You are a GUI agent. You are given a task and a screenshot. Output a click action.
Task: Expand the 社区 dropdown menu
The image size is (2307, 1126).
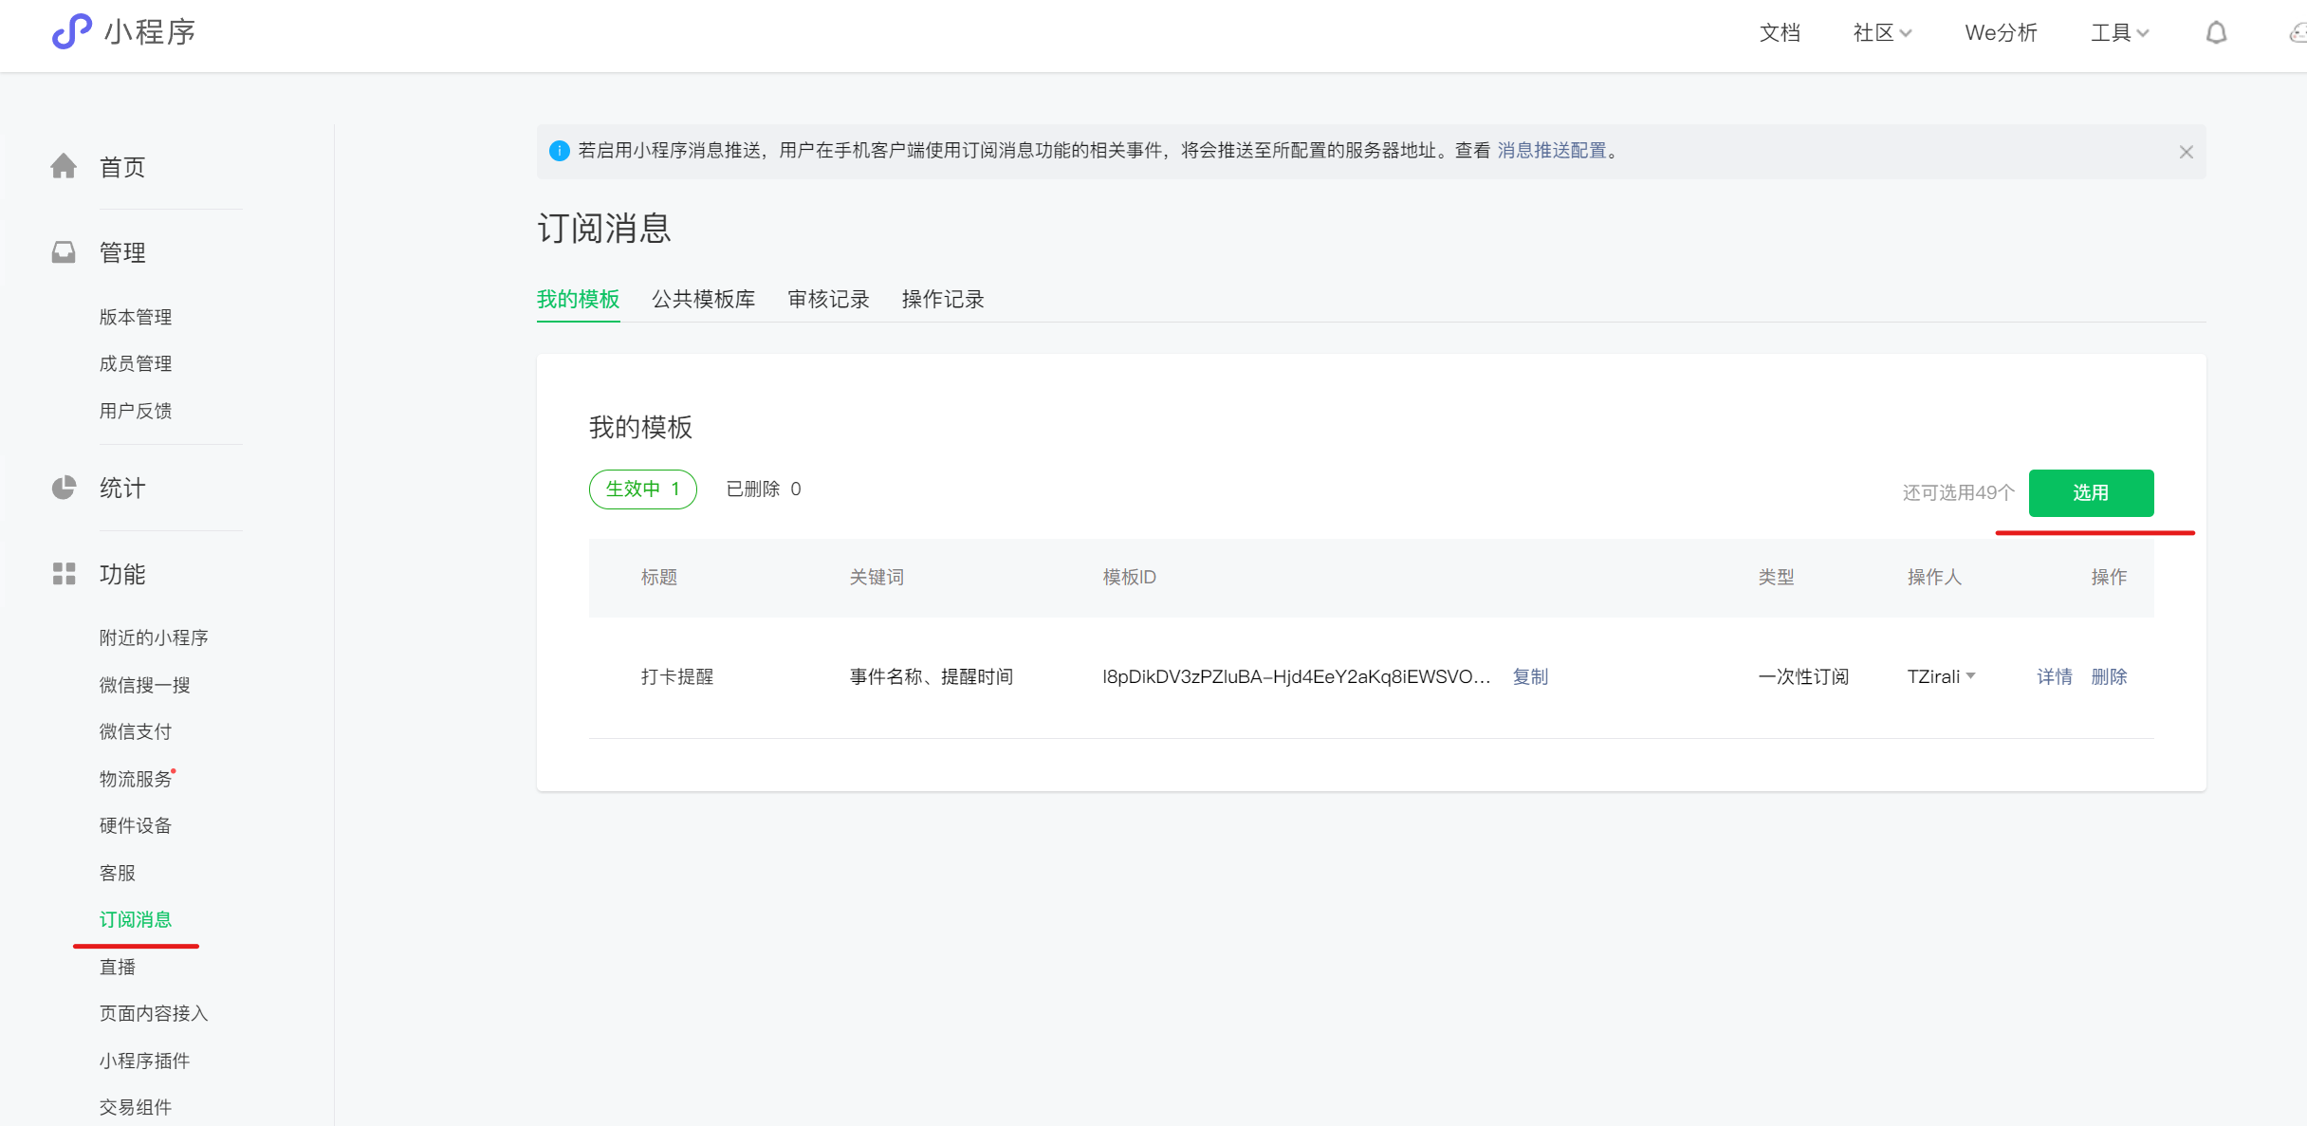pos(1882,33)
